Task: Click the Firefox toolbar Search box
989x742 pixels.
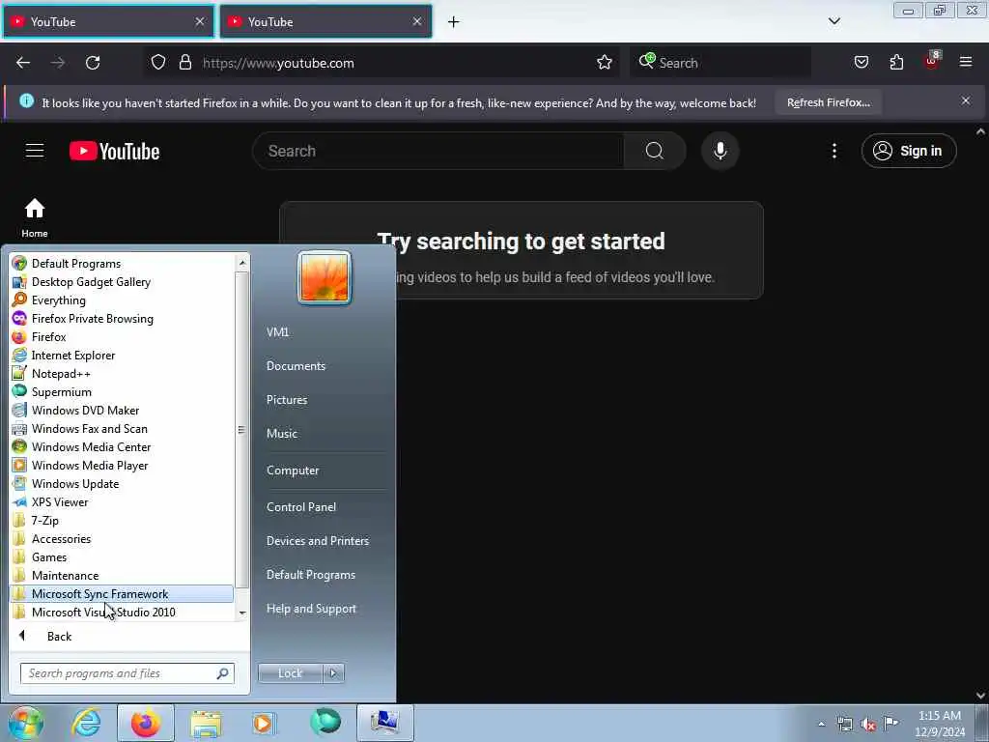Action: [x=721, y=63]
